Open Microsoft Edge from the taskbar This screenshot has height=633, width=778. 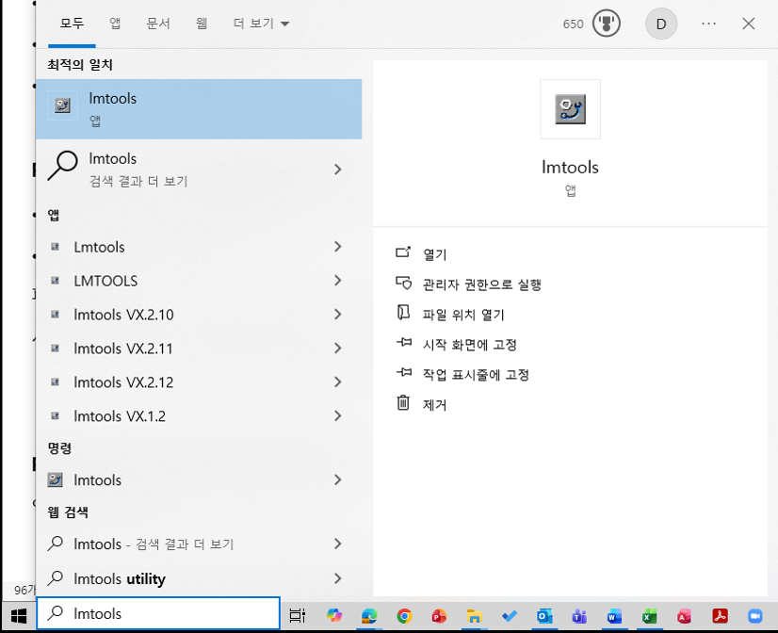[369, 616]
